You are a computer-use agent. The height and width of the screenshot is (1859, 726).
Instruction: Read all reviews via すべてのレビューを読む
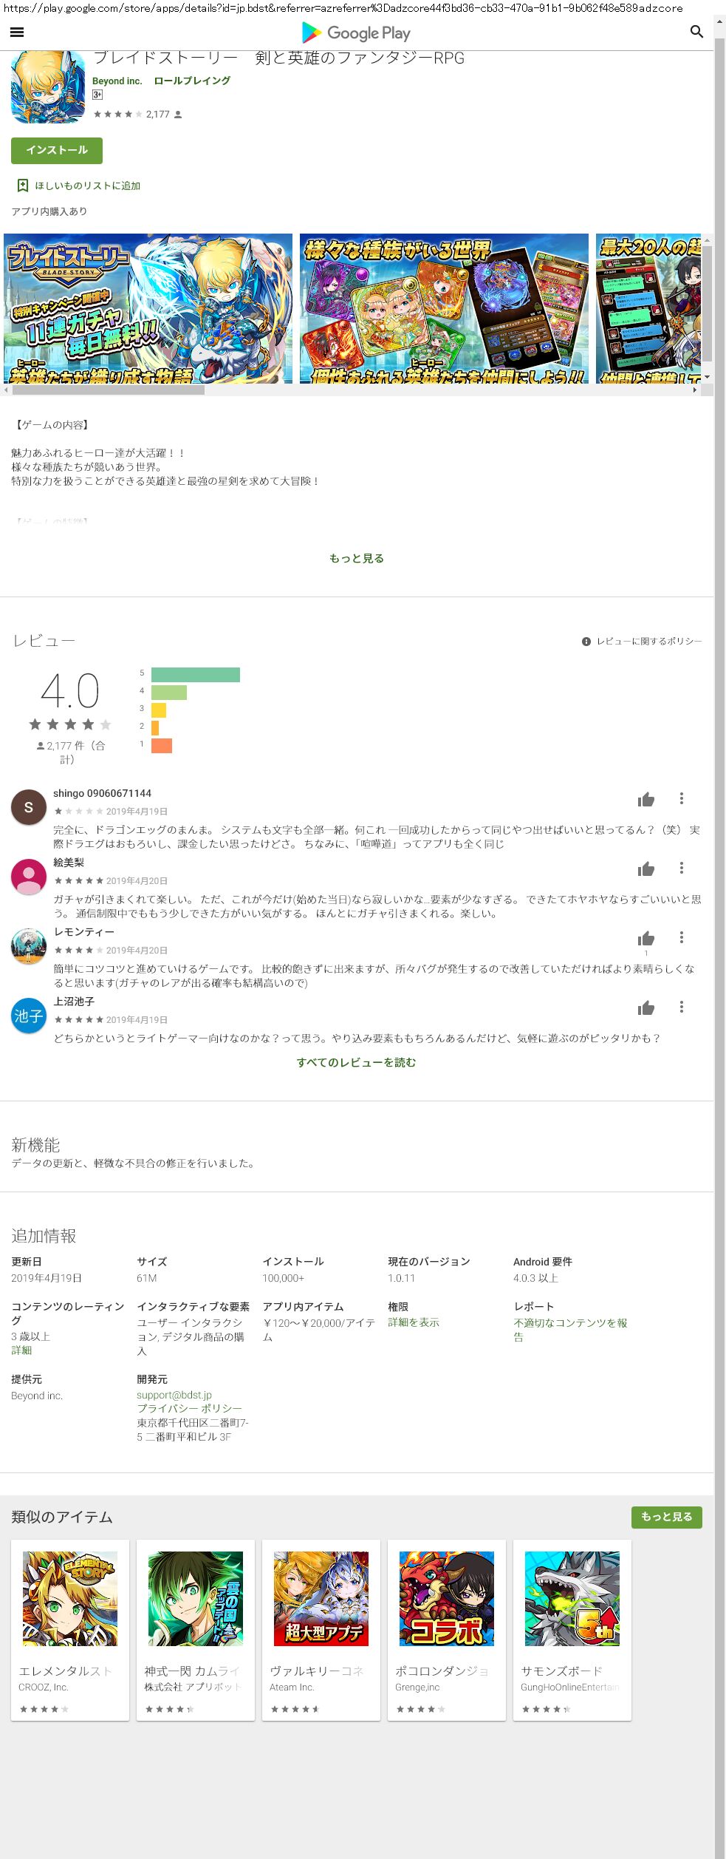pyautogui.click(x=357, y=1062)
